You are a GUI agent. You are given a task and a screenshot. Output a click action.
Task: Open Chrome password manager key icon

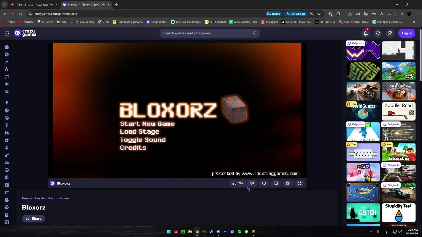tap(358, 14)
